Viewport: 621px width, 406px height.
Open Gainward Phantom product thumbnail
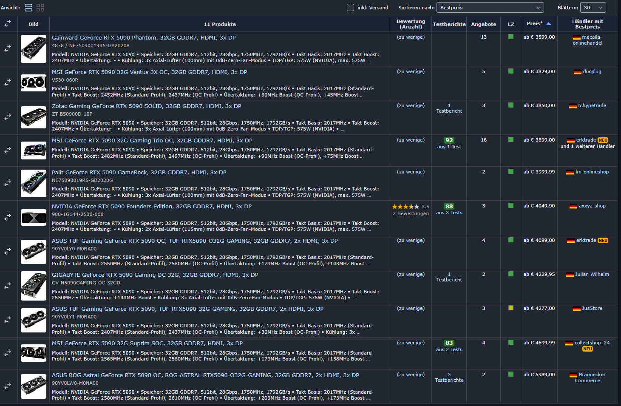coord(34,49)
